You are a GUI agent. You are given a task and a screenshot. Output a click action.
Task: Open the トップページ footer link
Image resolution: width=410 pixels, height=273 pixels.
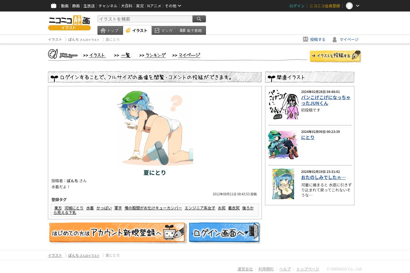[x=308, y=269]
